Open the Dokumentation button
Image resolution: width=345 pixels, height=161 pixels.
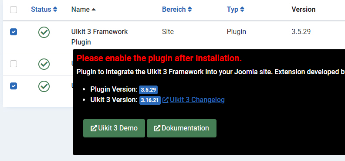point(182,128)
